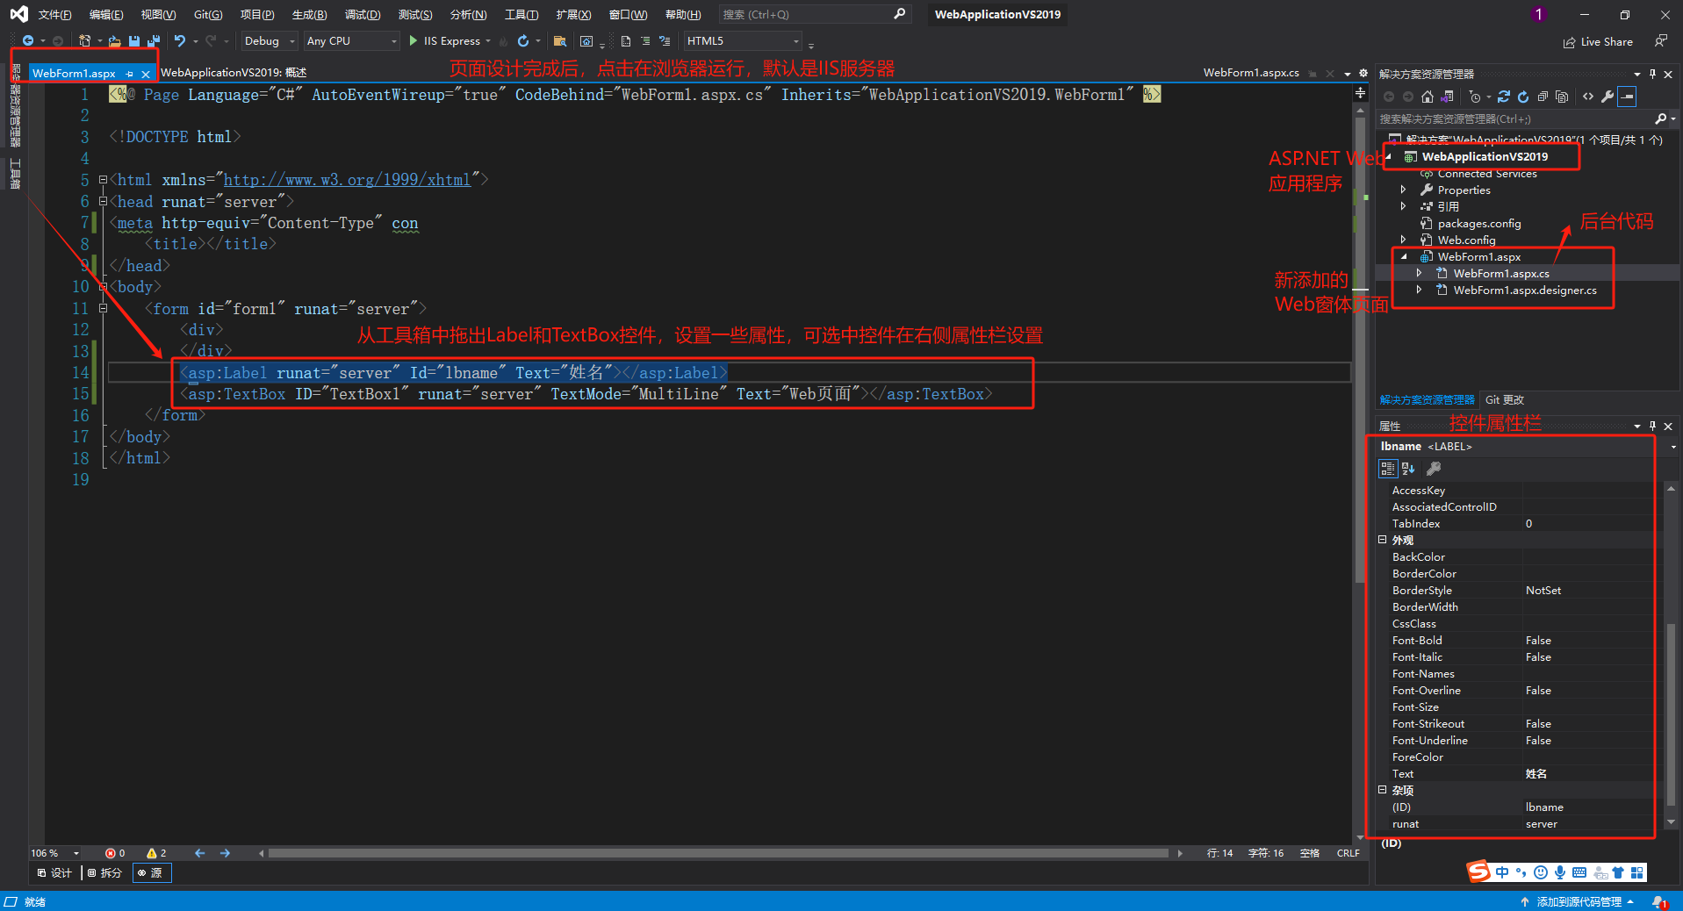Save the current file with disk icon
This screenshot has width=1683, height=911.
(134, 41)
